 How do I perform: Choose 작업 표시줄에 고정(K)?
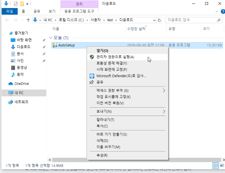pos(127,97)
